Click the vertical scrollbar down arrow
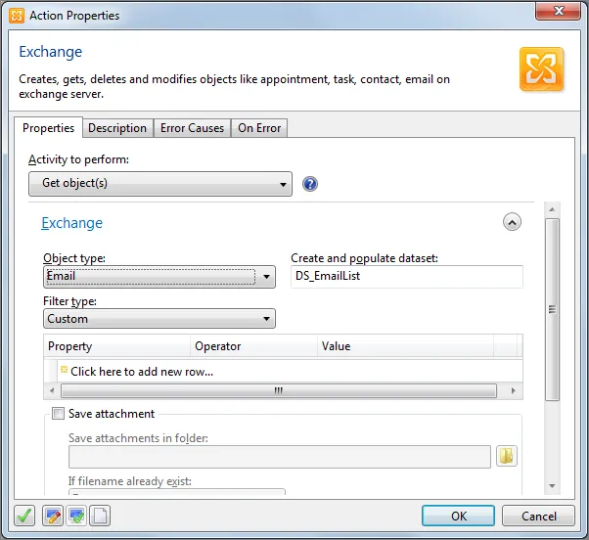Image resolution: width=589 pixels, height=540 pixels. click(552, 486)
